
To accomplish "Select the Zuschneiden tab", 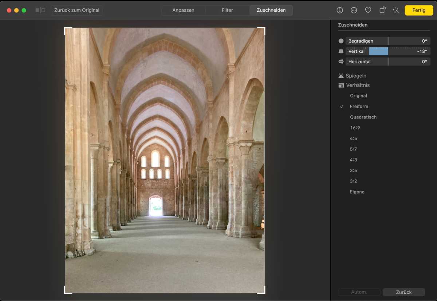I will [x=271, y=10].
